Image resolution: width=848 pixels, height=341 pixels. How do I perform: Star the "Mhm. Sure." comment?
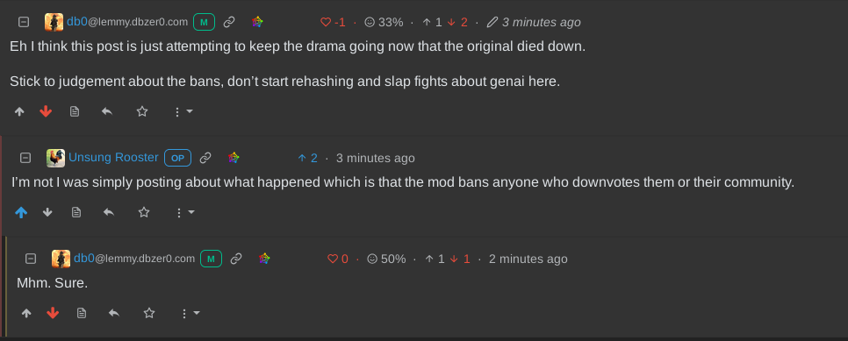pos(149,314)
